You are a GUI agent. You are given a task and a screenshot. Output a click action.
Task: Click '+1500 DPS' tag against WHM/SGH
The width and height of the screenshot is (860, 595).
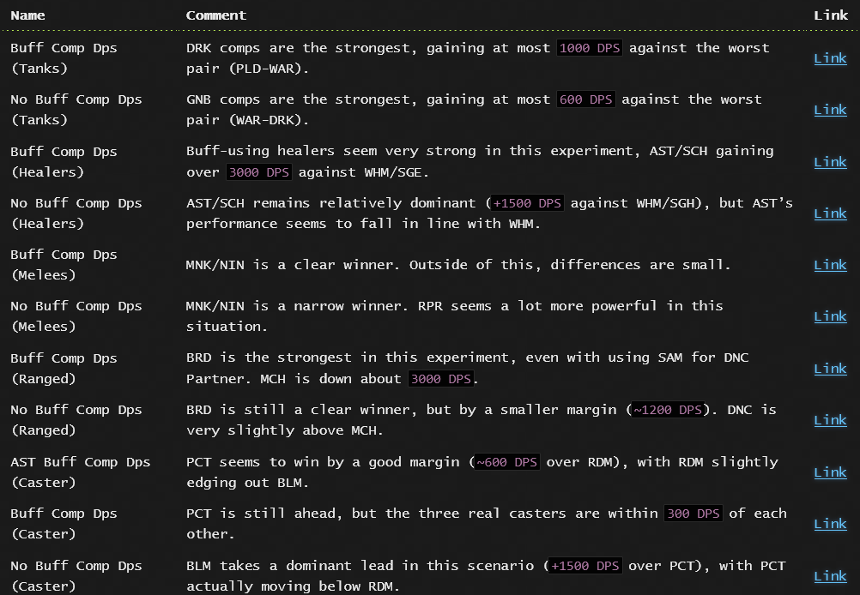pyautogui.click(x=527, y=203)
